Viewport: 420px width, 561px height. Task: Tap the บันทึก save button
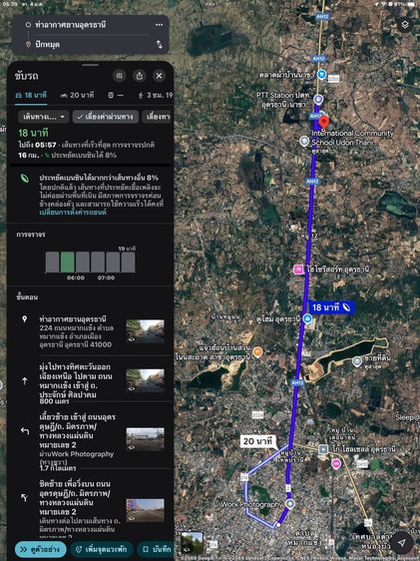click(x=156, y=549)
